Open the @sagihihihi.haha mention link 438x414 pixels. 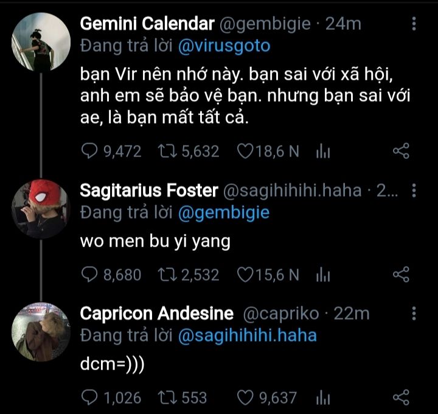coord(247,335)
